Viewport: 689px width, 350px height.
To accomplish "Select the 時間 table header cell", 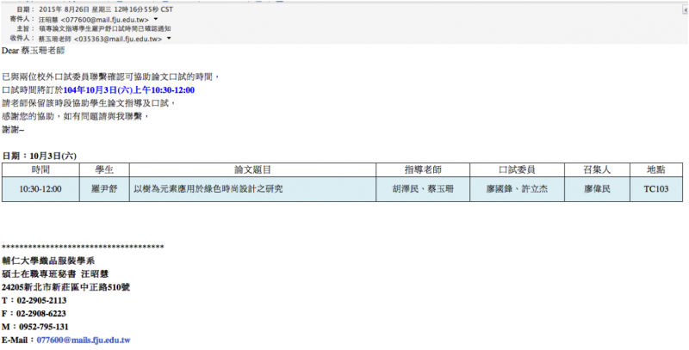I will tap(40, 170).
